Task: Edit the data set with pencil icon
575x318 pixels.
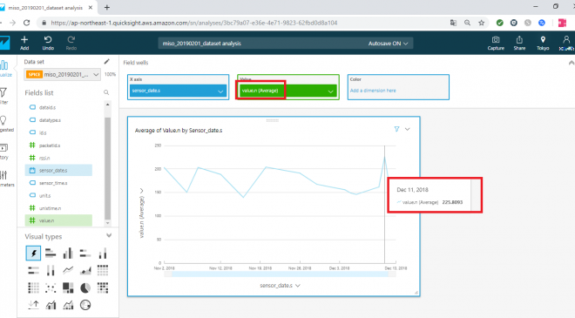Action: pyautogui.click(x=106, y=62)
